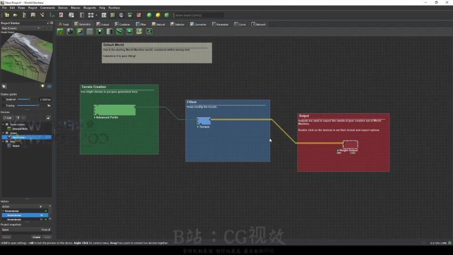This screenshot has height=255, width=453.
Task: Toggle the Tracing guide checkbox
Action: click(x=4, y=106)
